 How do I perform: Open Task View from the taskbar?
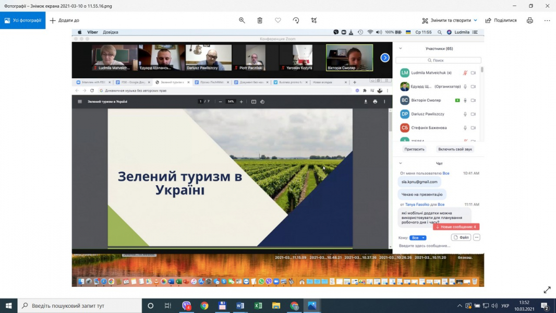(168, 306)
